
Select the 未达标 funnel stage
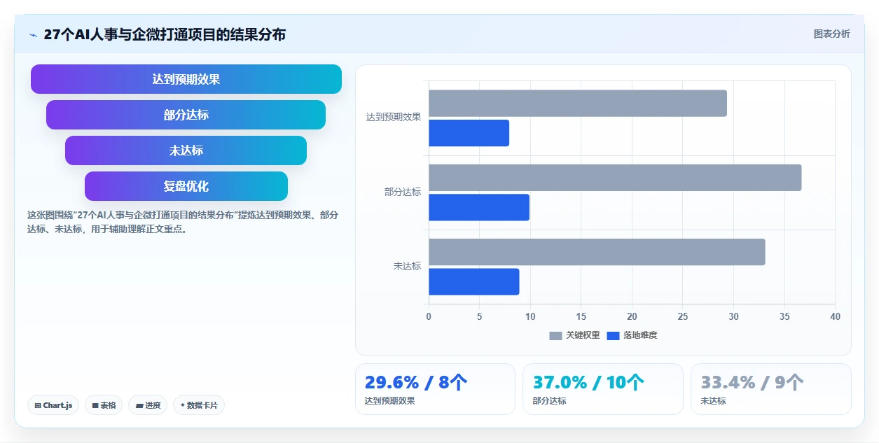tap(186, 150)
